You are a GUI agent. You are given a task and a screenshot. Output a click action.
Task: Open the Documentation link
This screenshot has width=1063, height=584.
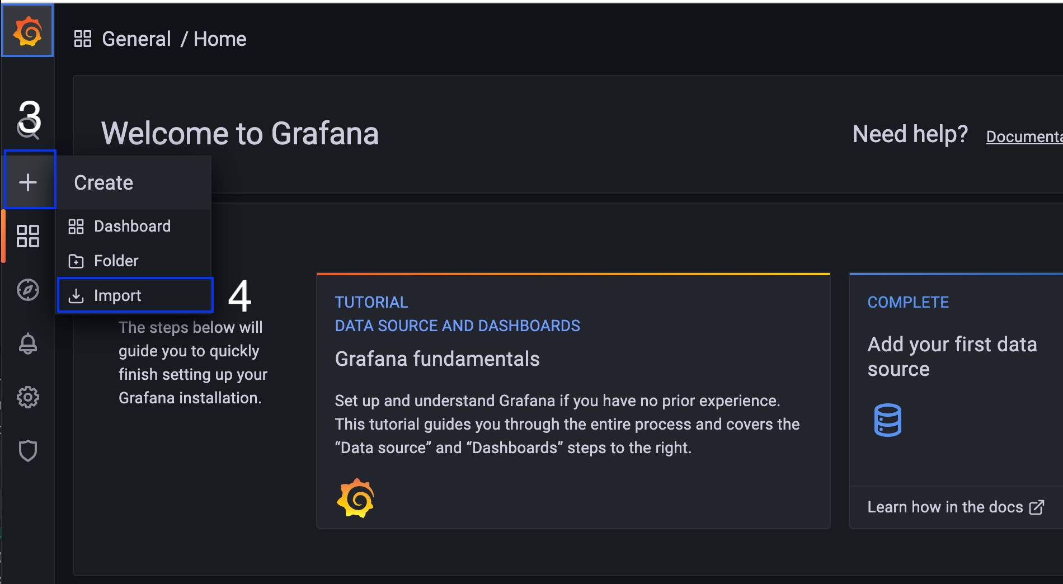[x=1024, y=136]
